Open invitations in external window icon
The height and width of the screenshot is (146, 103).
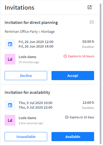pos(90,7)
